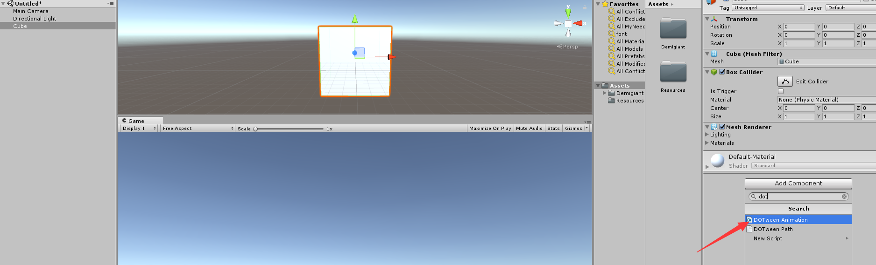The image size is (876, 265).
Task: Expand the Demigiant folder in tree
Action: tap(605, 93)
